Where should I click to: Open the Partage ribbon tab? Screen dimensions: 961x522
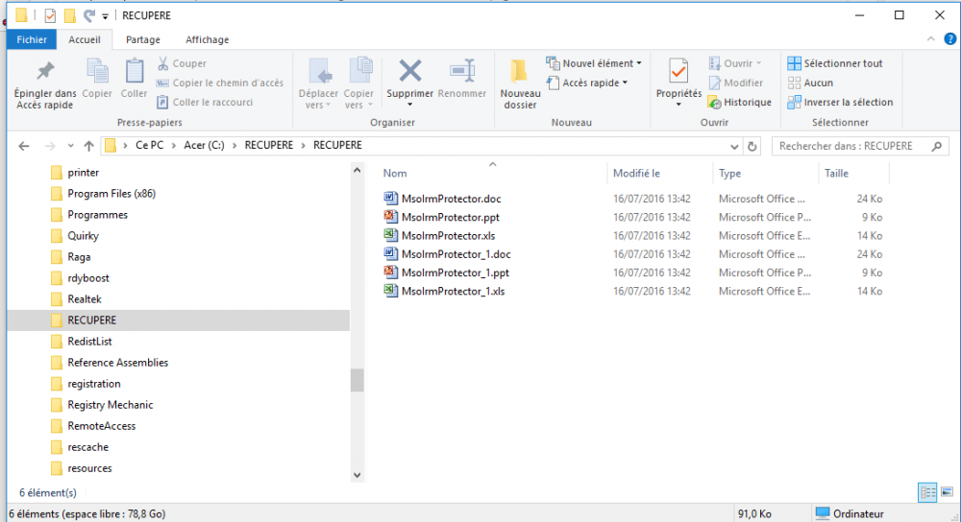[x=143, y=39]
